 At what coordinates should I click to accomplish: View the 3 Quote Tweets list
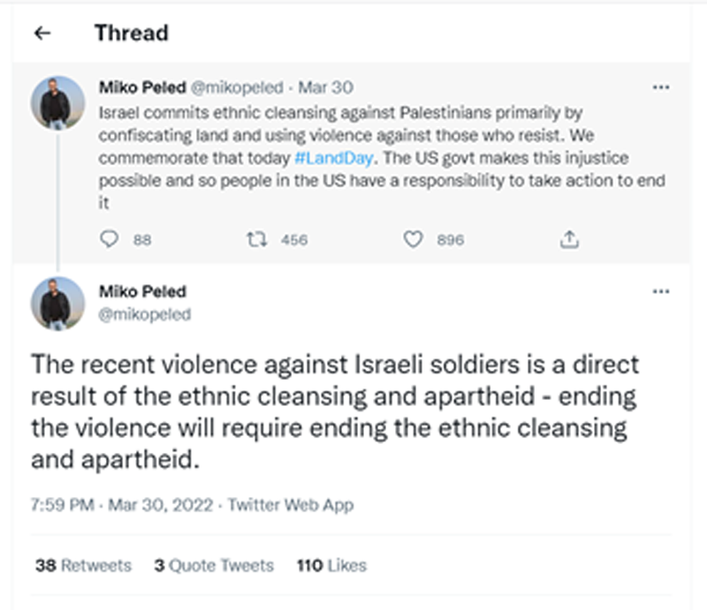[213, 565]
